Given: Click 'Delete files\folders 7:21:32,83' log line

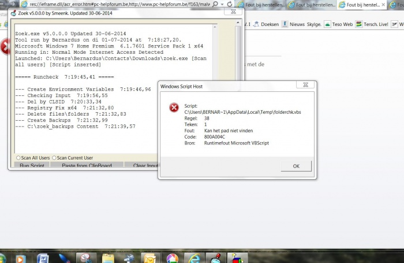Looking at the screenshot, I should click(70, 114).
